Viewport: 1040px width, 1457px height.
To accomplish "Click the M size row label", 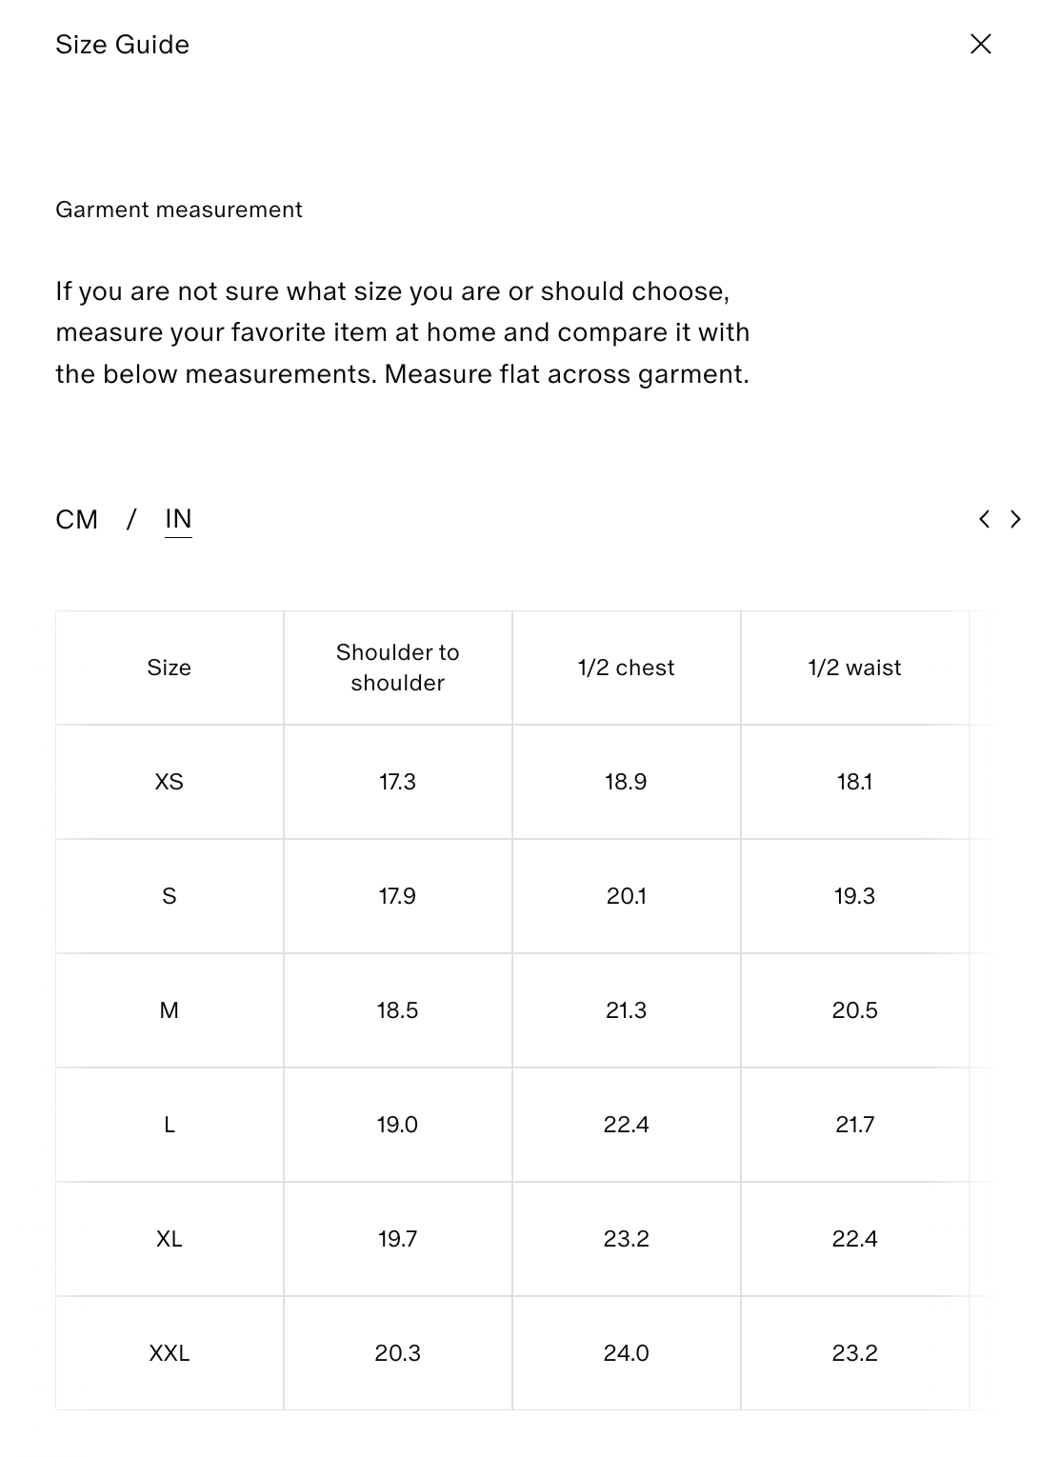I will pyautogui.click(x=170, y=1010).
